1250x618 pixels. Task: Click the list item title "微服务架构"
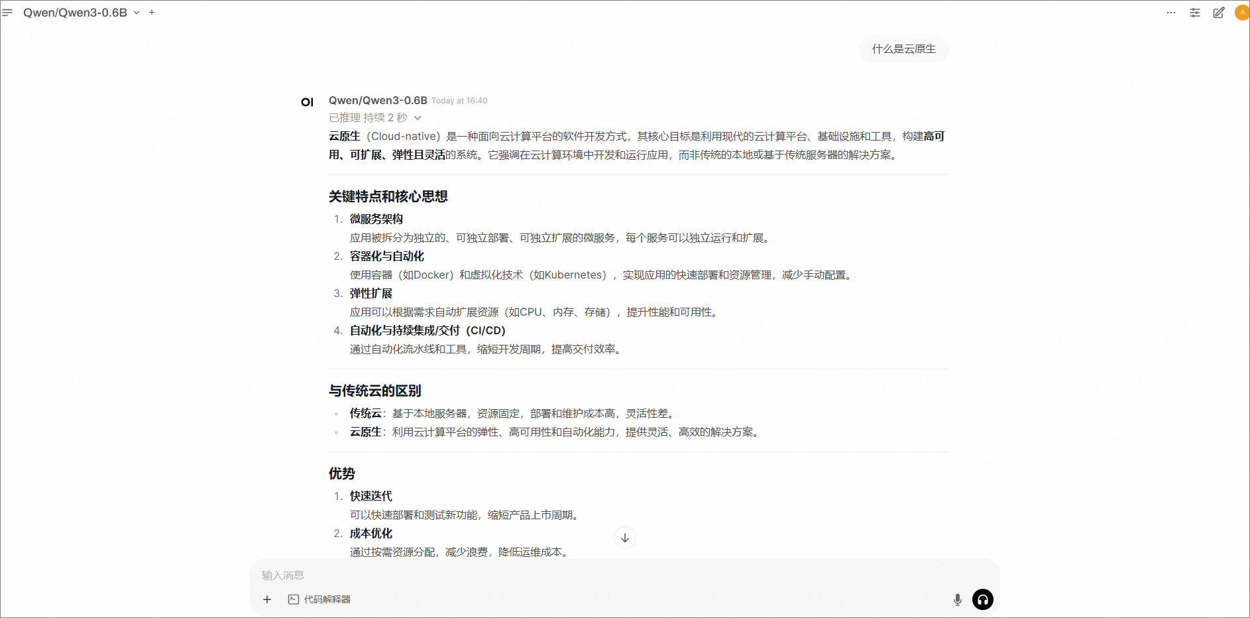376,219
